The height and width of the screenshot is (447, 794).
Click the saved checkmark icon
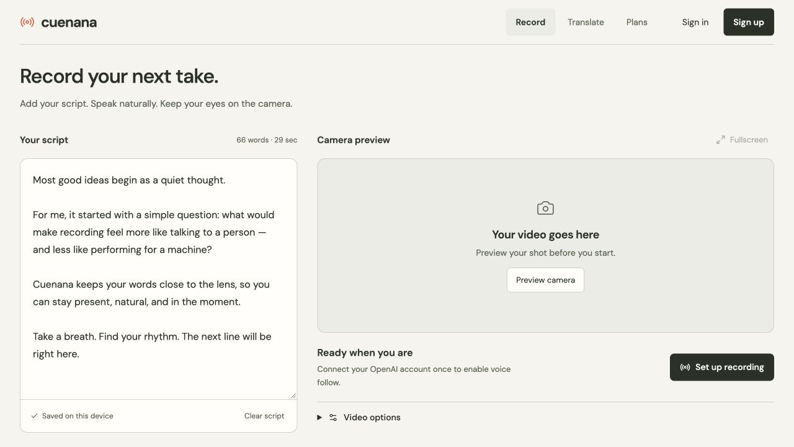[34, 416]
